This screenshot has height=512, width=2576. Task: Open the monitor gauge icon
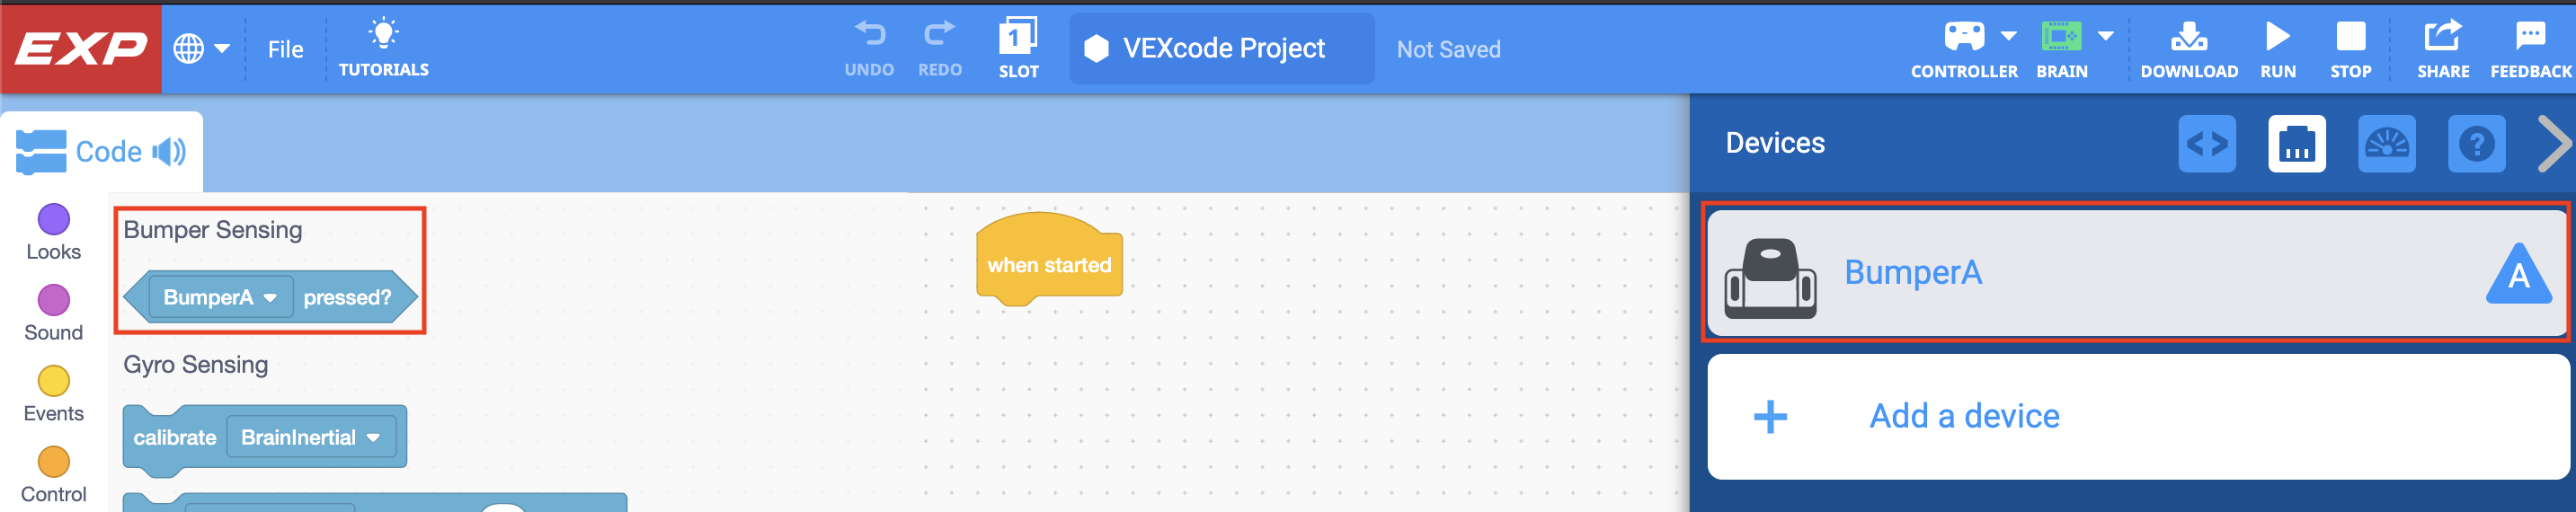2386,144
